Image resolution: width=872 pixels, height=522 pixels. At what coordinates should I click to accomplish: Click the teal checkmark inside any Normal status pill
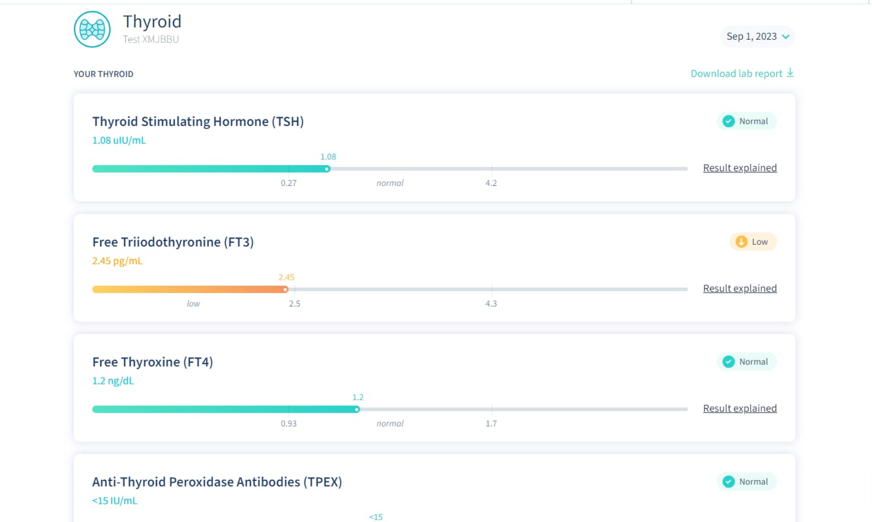pos(728,121)
